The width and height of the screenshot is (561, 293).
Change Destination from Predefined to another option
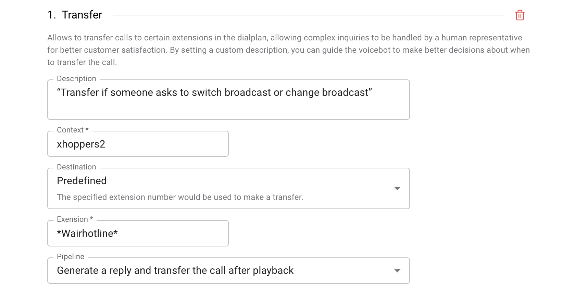(x=397, y=188)
